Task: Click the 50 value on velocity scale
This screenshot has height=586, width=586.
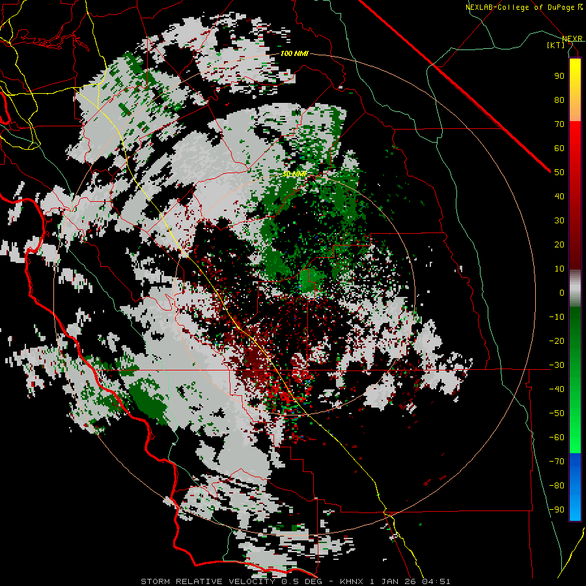Action: click(559, 173)
